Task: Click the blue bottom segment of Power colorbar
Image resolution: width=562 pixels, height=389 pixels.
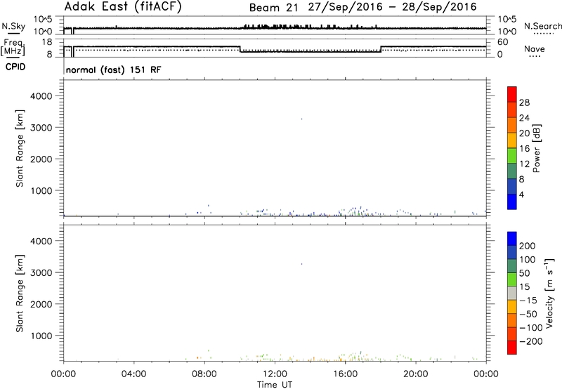Action: [x=512, y=202]
